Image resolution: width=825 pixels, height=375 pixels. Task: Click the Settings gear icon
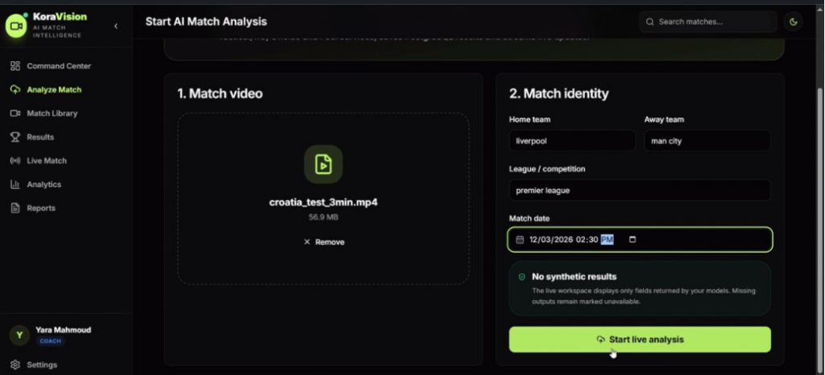[15, 365]
